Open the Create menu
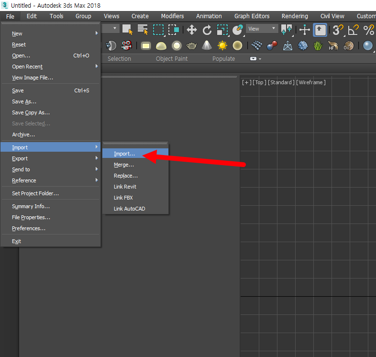The image size is (376, 357). (140, 16)
